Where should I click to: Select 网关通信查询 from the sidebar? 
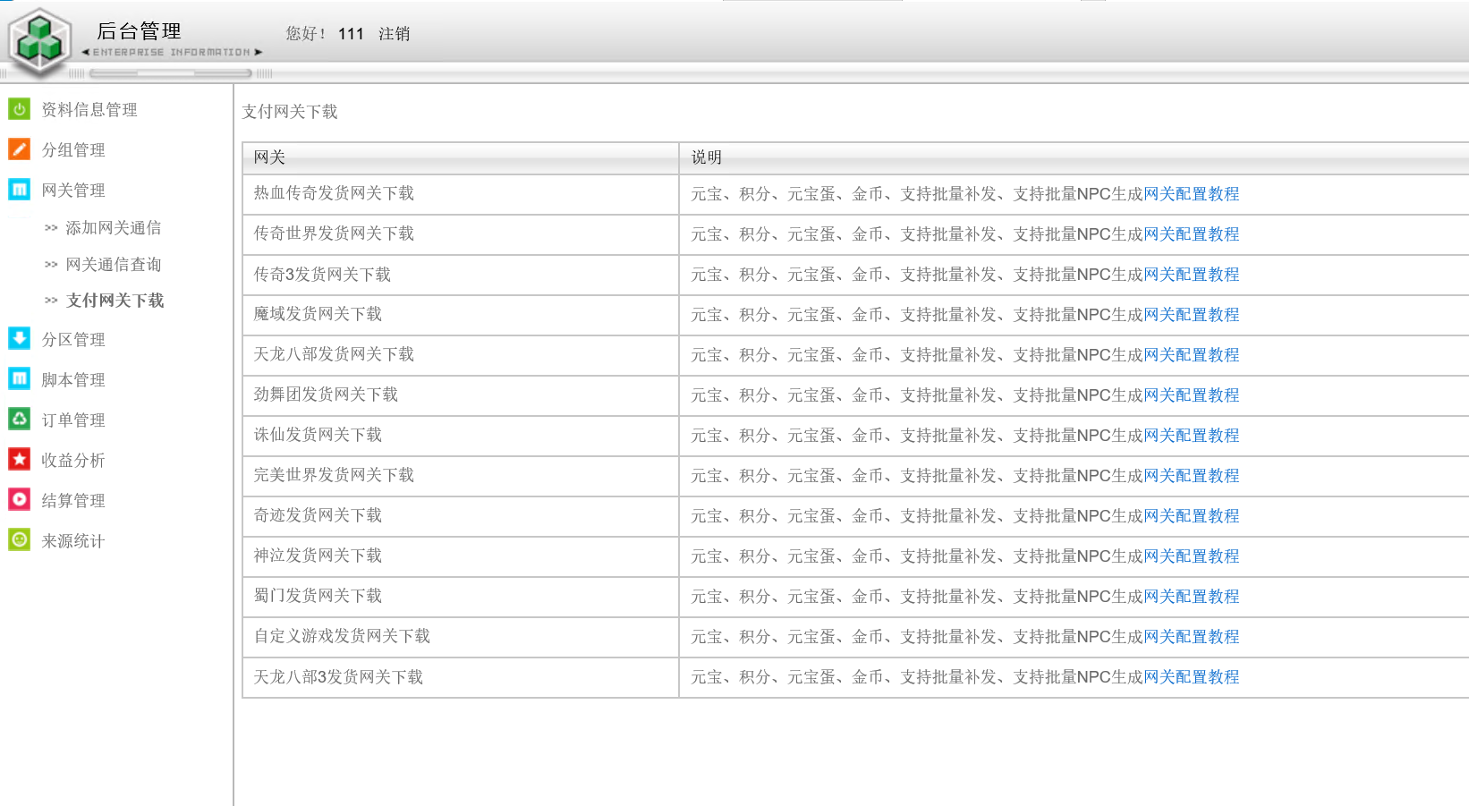coord(113,264)
